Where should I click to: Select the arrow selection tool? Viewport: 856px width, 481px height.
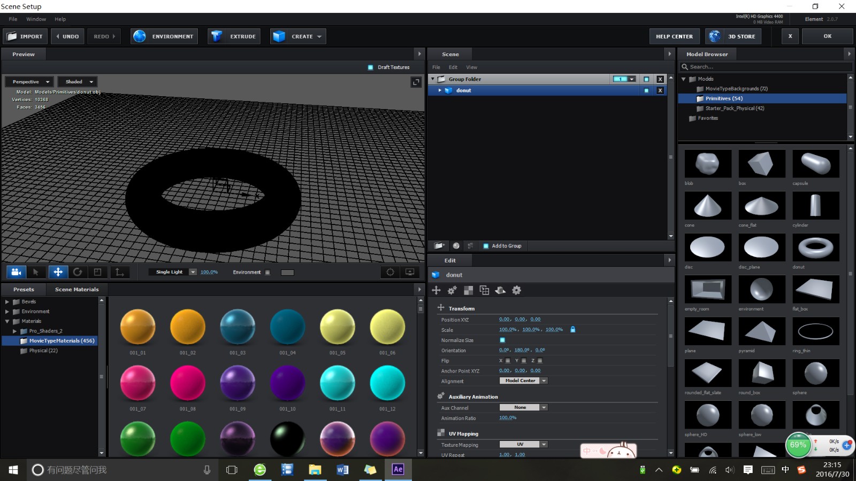tap(36, 272)
